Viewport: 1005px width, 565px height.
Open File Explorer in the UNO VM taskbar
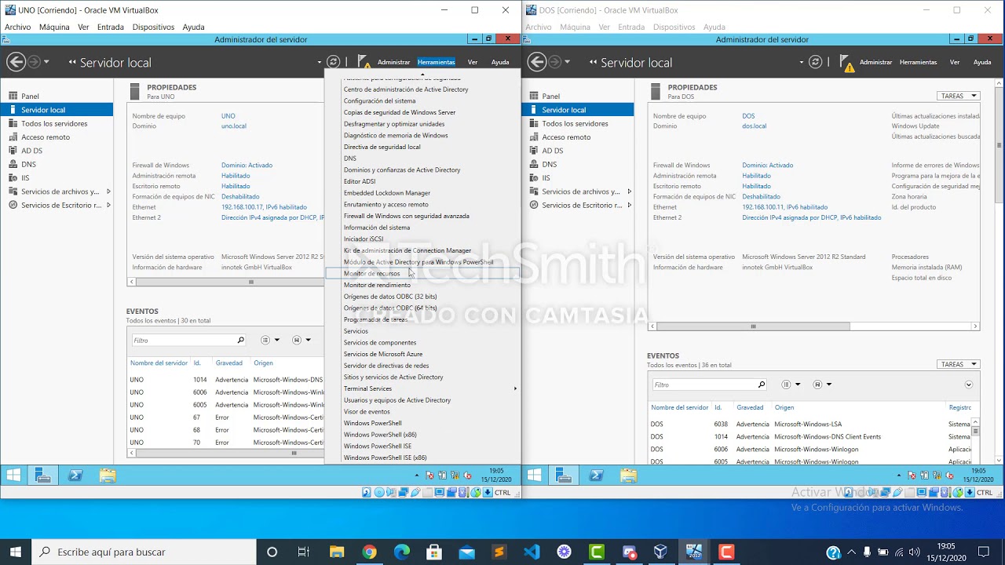point(108,475)
